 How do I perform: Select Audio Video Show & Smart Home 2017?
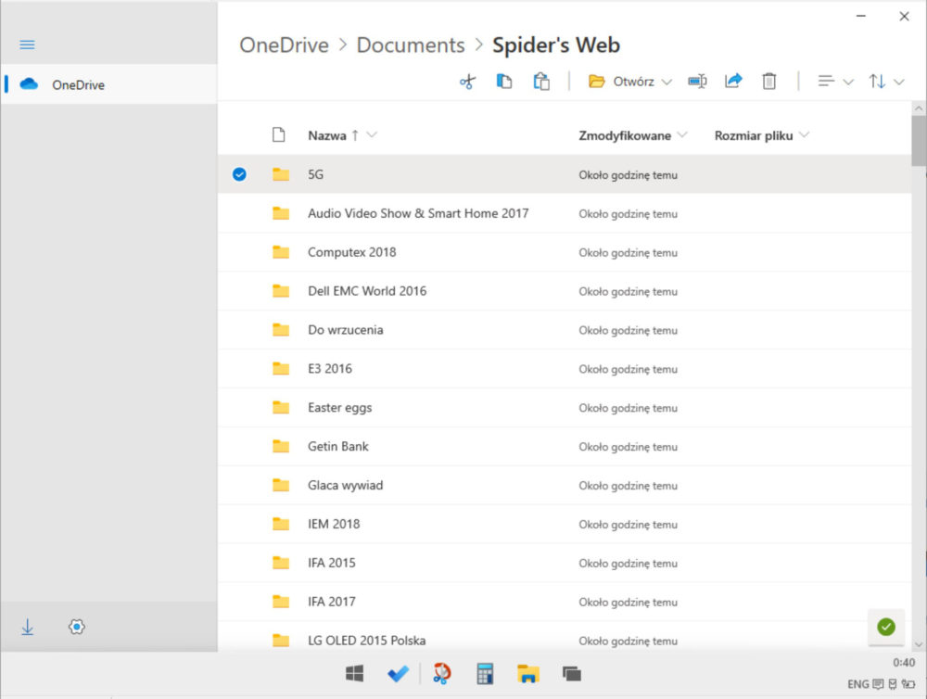(419, 213)
